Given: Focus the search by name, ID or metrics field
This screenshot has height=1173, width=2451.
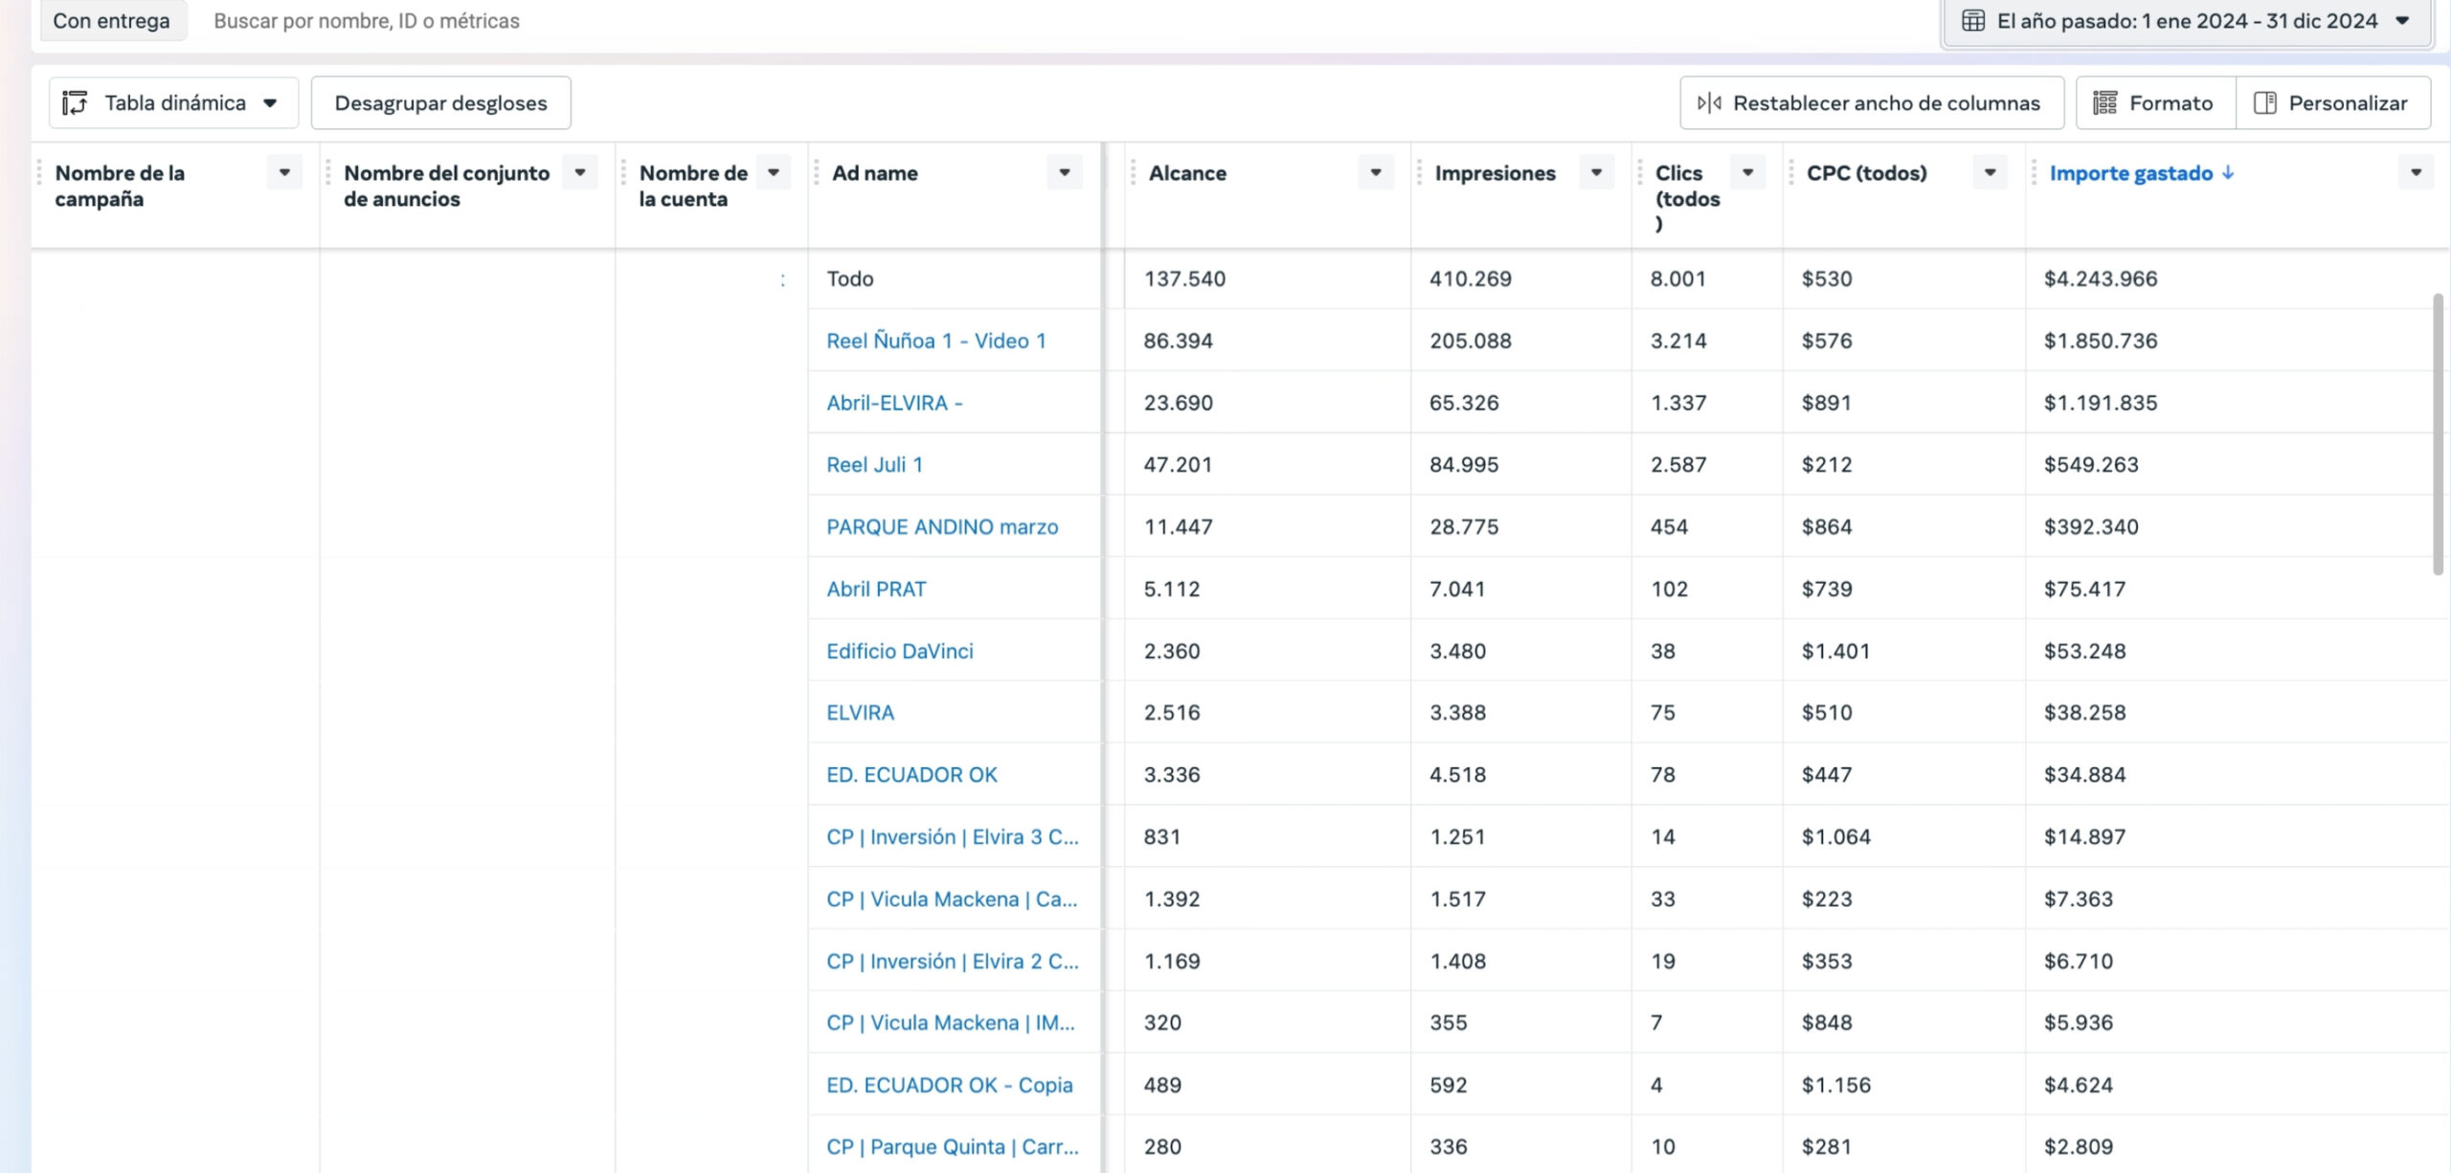Looking at the screenshot, I should (367, 21).
